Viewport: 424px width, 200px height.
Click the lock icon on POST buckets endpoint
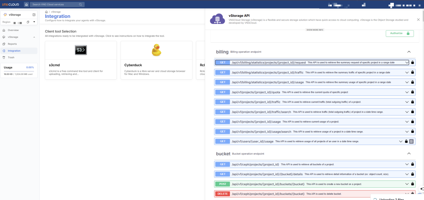point(412,184)
